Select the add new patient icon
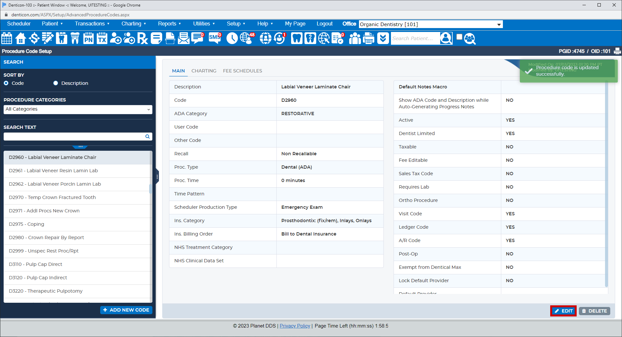This screenshot has width=622, height=337. point(116,38)
